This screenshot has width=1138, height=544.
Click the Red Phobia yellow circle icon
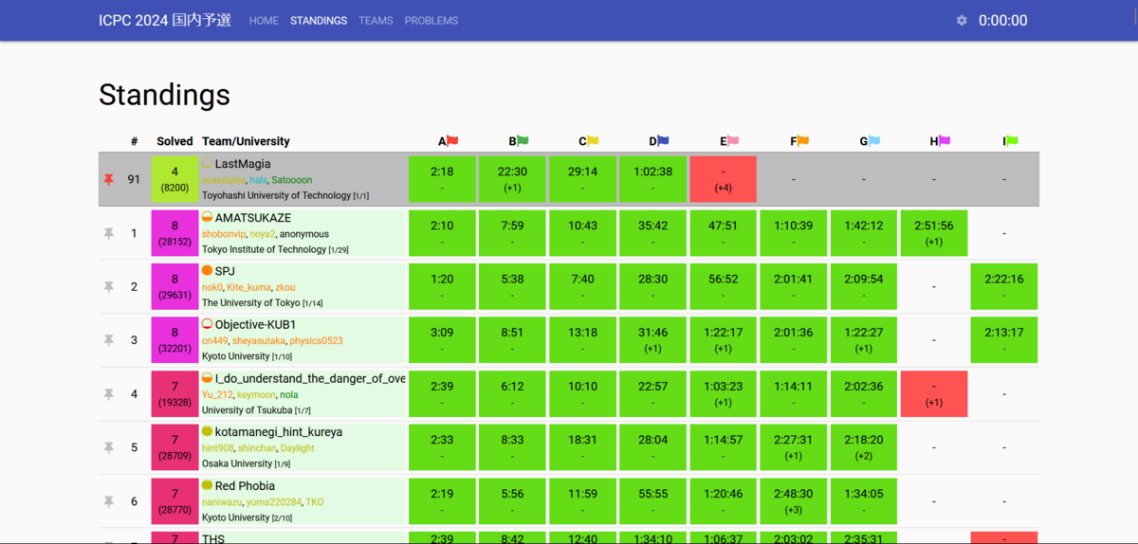point(208,485)
